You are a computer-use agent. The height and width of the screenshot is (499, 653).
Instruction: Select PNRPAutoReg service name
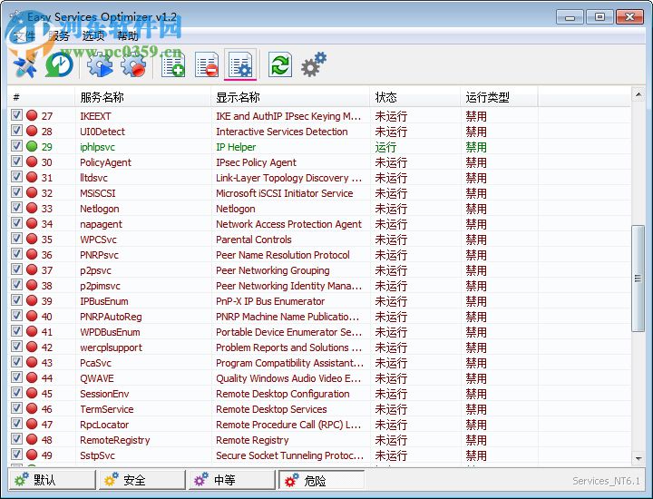(111, 317)
